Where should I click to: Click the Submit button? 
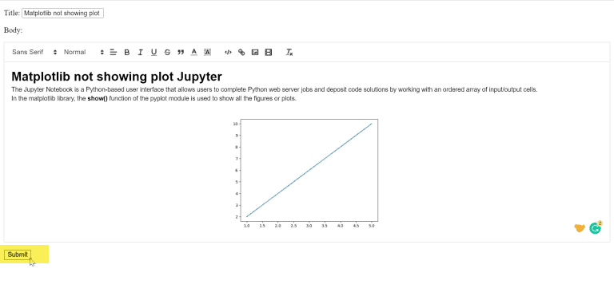click(x=18, y=254)
